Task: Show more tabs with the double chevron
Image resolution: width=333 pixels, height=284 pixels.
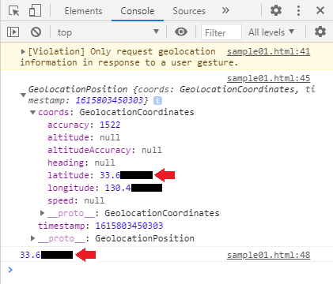Action: [225, 10]
